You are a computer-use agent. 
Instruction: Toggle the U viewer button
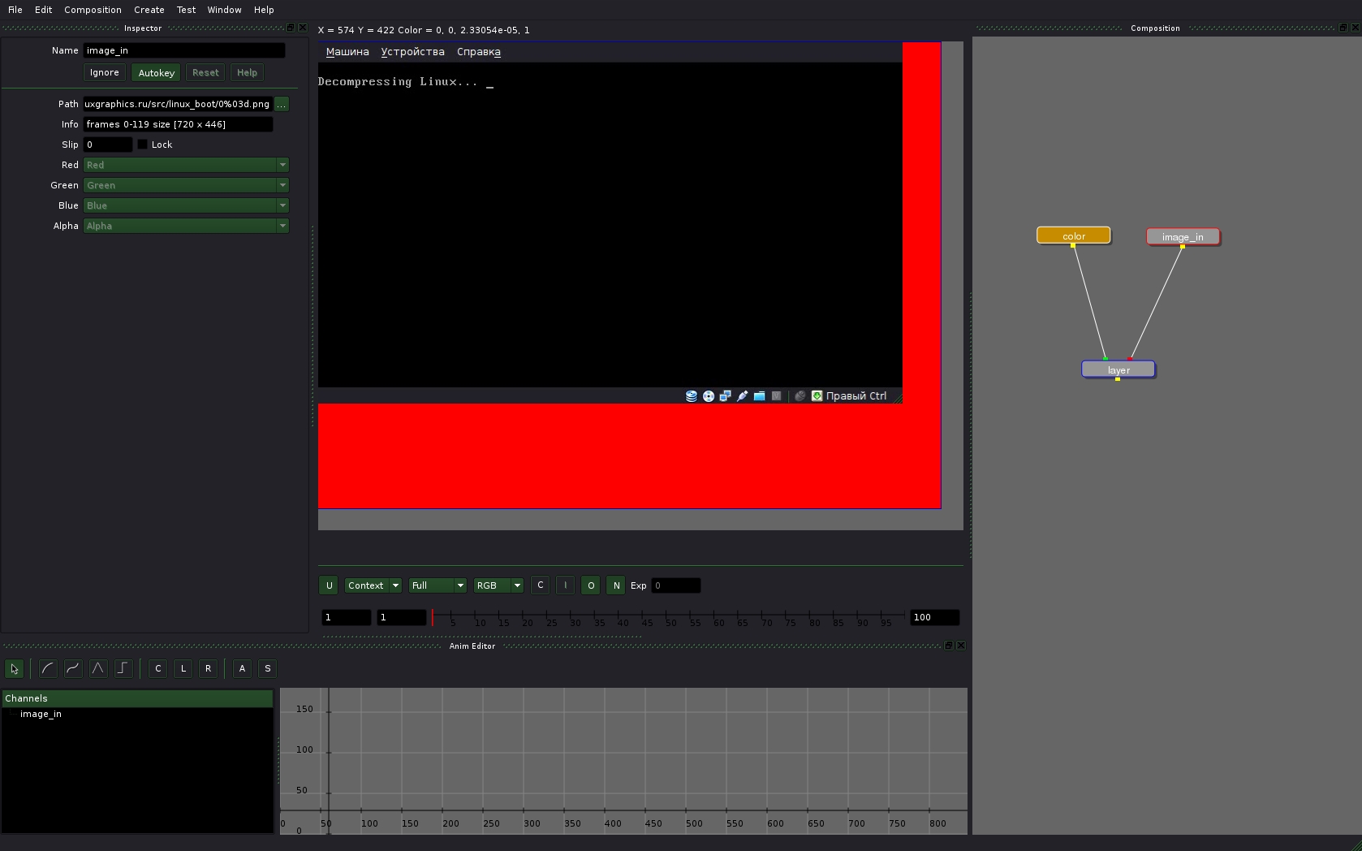[x=329, y=585]
